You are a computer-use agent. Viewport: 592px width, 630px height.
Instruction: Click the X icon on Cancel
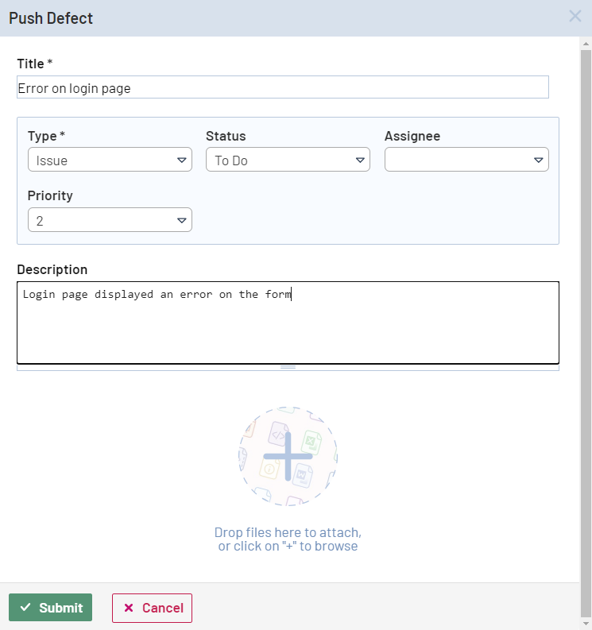(x=129, y=608)
